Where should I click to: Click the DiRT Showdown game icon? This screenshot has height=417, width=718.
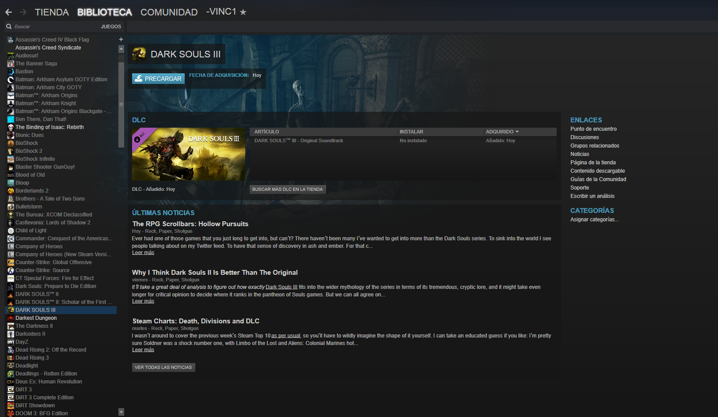11,406
